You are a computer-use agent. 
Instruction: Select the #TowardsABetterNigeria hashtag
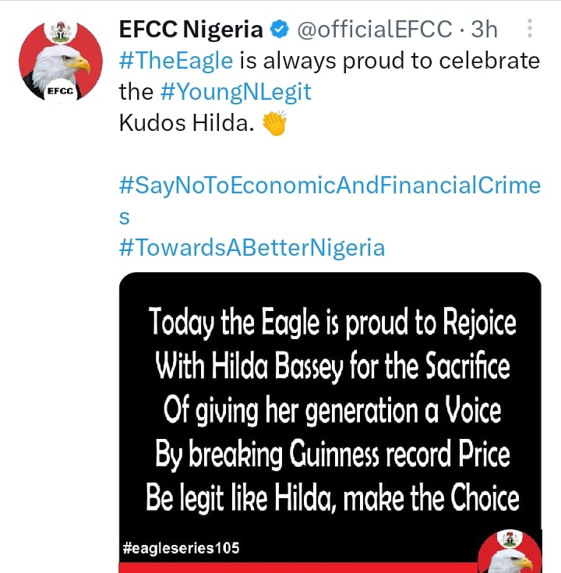252,248
